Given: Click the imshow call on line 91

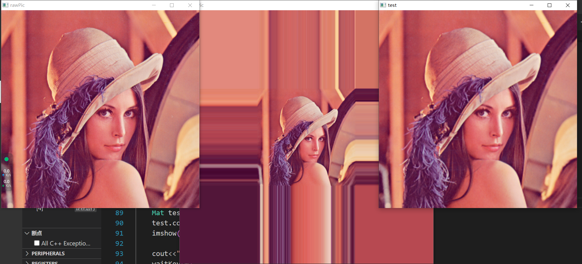Looking at the screenshot, I should point(166,233).
